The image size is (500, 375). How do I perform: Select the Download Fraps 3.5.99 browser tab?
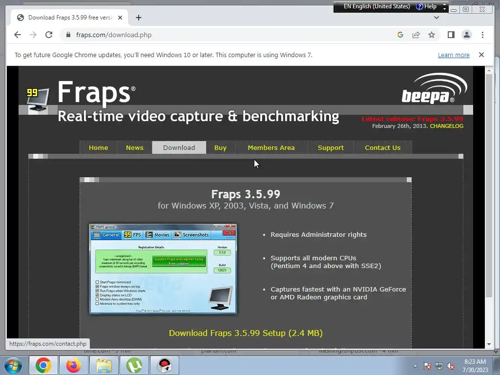coord(69,18)
